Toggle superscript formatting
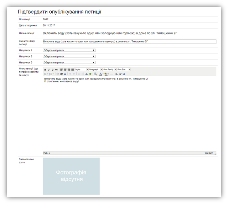Screen dimensions: 228x204 click(x=120, y=74)
